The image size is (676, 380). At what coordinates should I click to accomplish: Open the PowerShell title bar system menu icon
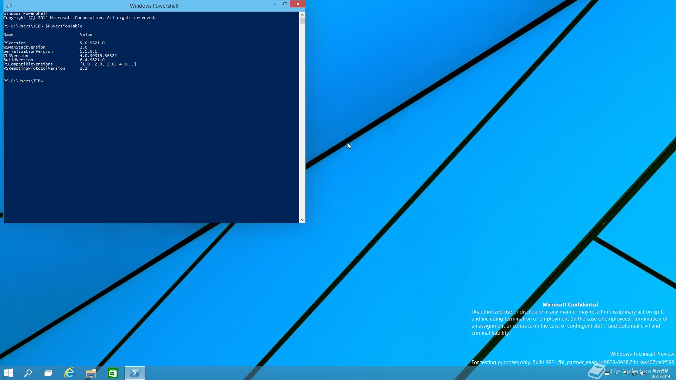tap(9, 6)
